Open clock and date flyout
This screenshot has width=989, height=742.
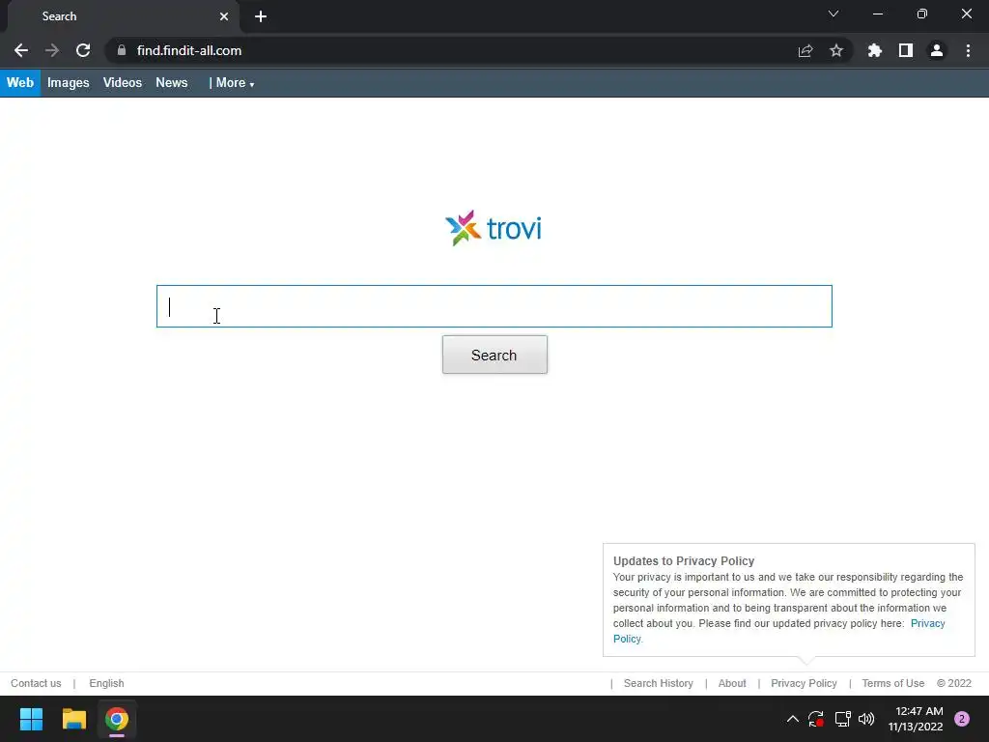[x=916, y=719]
